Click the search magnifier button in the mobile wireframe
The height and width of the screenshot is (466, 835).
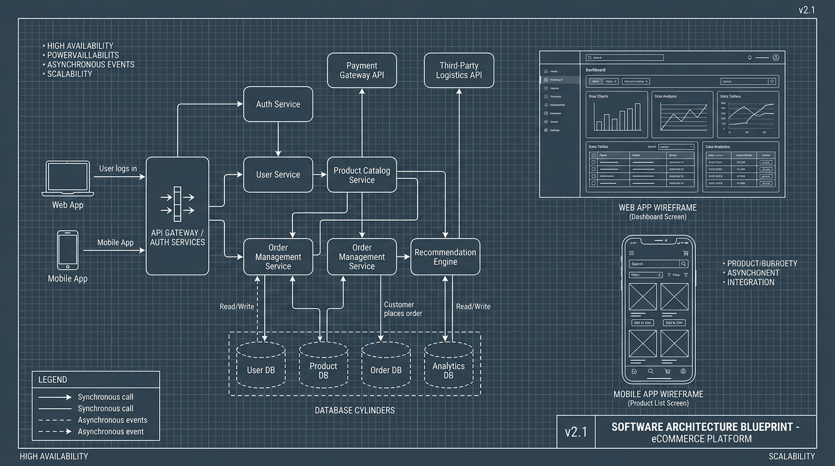[x=684, y=264]
